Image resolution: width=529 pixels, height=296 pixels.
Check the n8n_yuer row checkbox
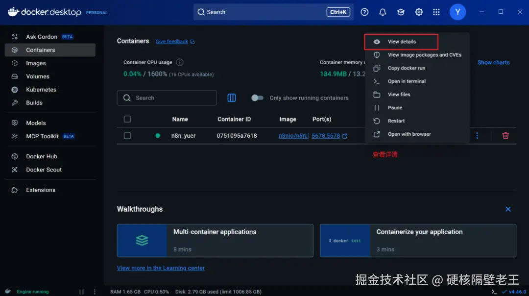pyautogui.click(x=127, y=136)
